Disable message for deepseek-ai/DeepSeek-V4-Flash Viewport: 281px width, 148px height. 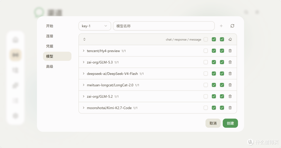tap(222, 74)
